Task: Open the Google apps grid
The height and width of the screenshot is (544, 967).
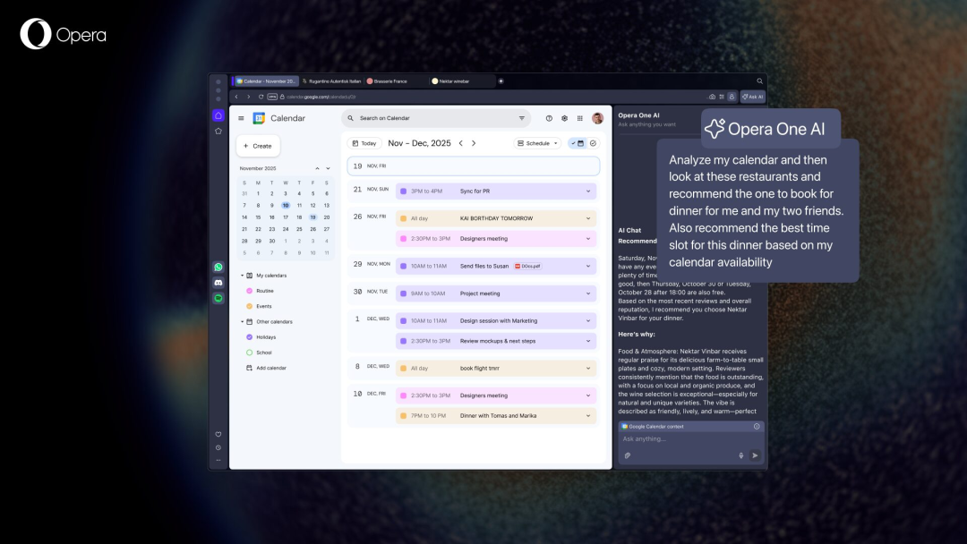Action: (x=578, y=118)
